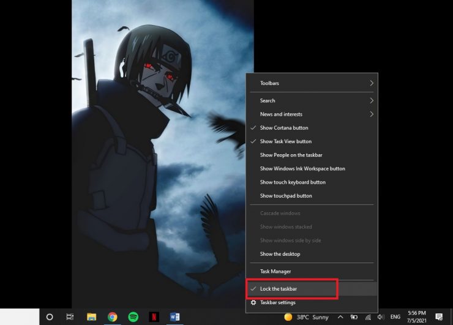Open the volume speaker icon
453x325 pixels.
(380, 317)
